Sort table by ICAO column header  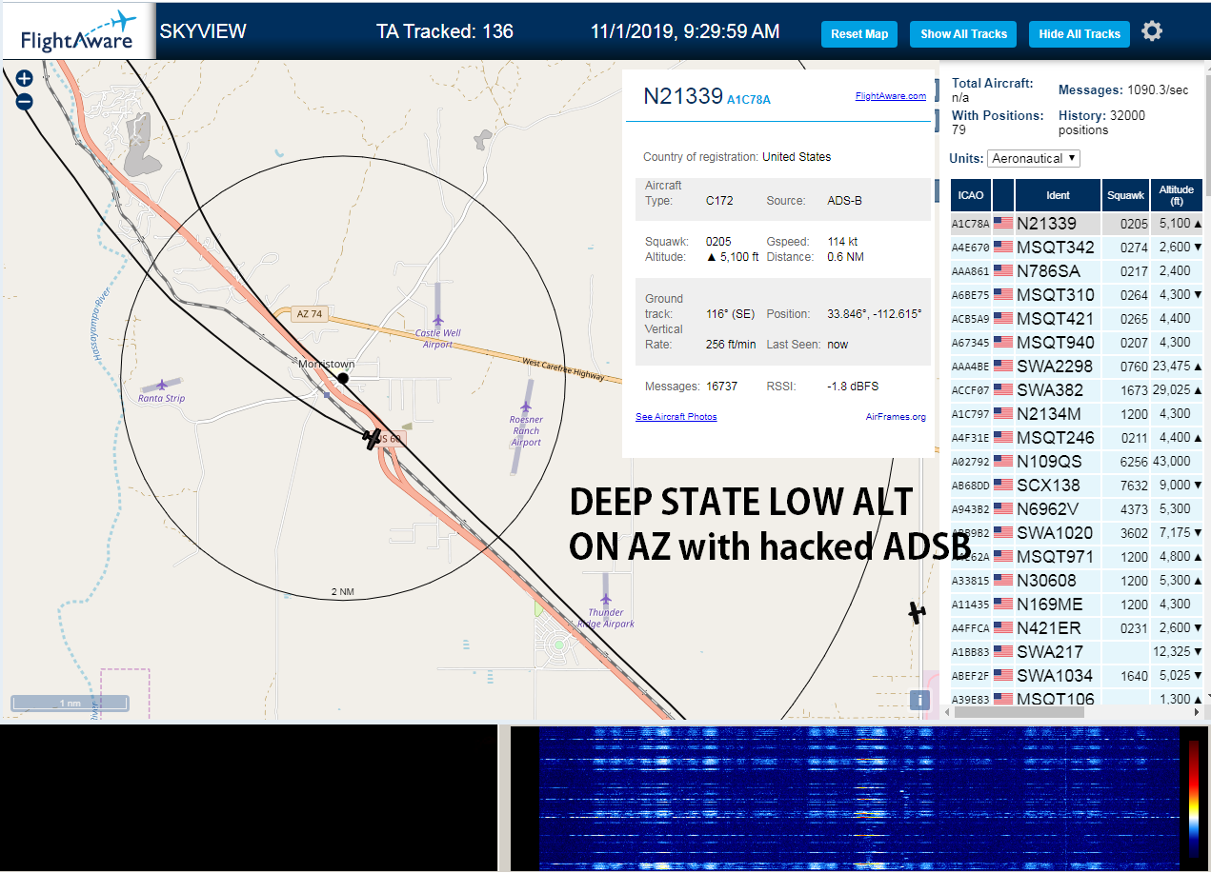coord(971,195)
